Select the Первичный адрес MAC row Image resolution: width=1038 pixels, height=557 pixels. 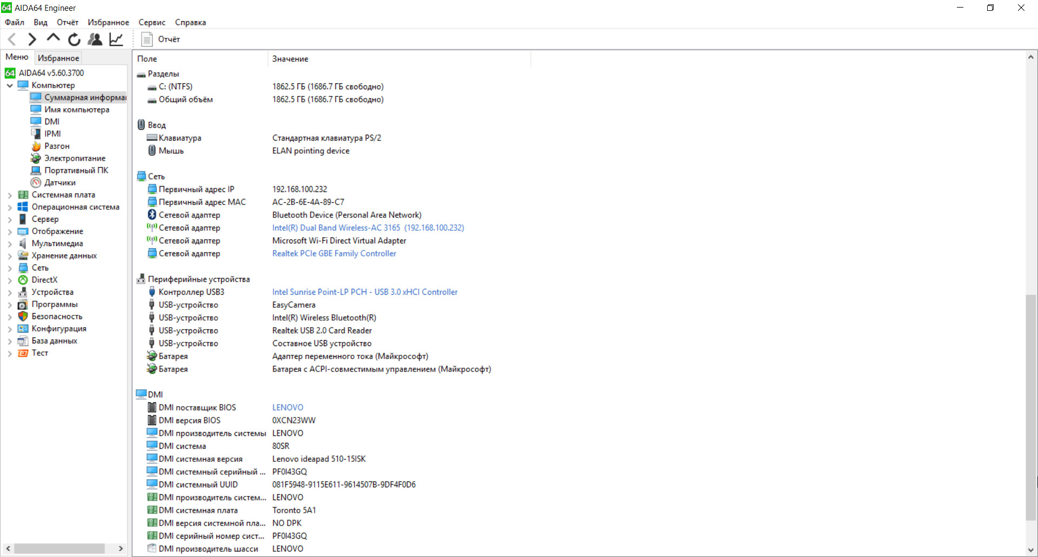331,202
